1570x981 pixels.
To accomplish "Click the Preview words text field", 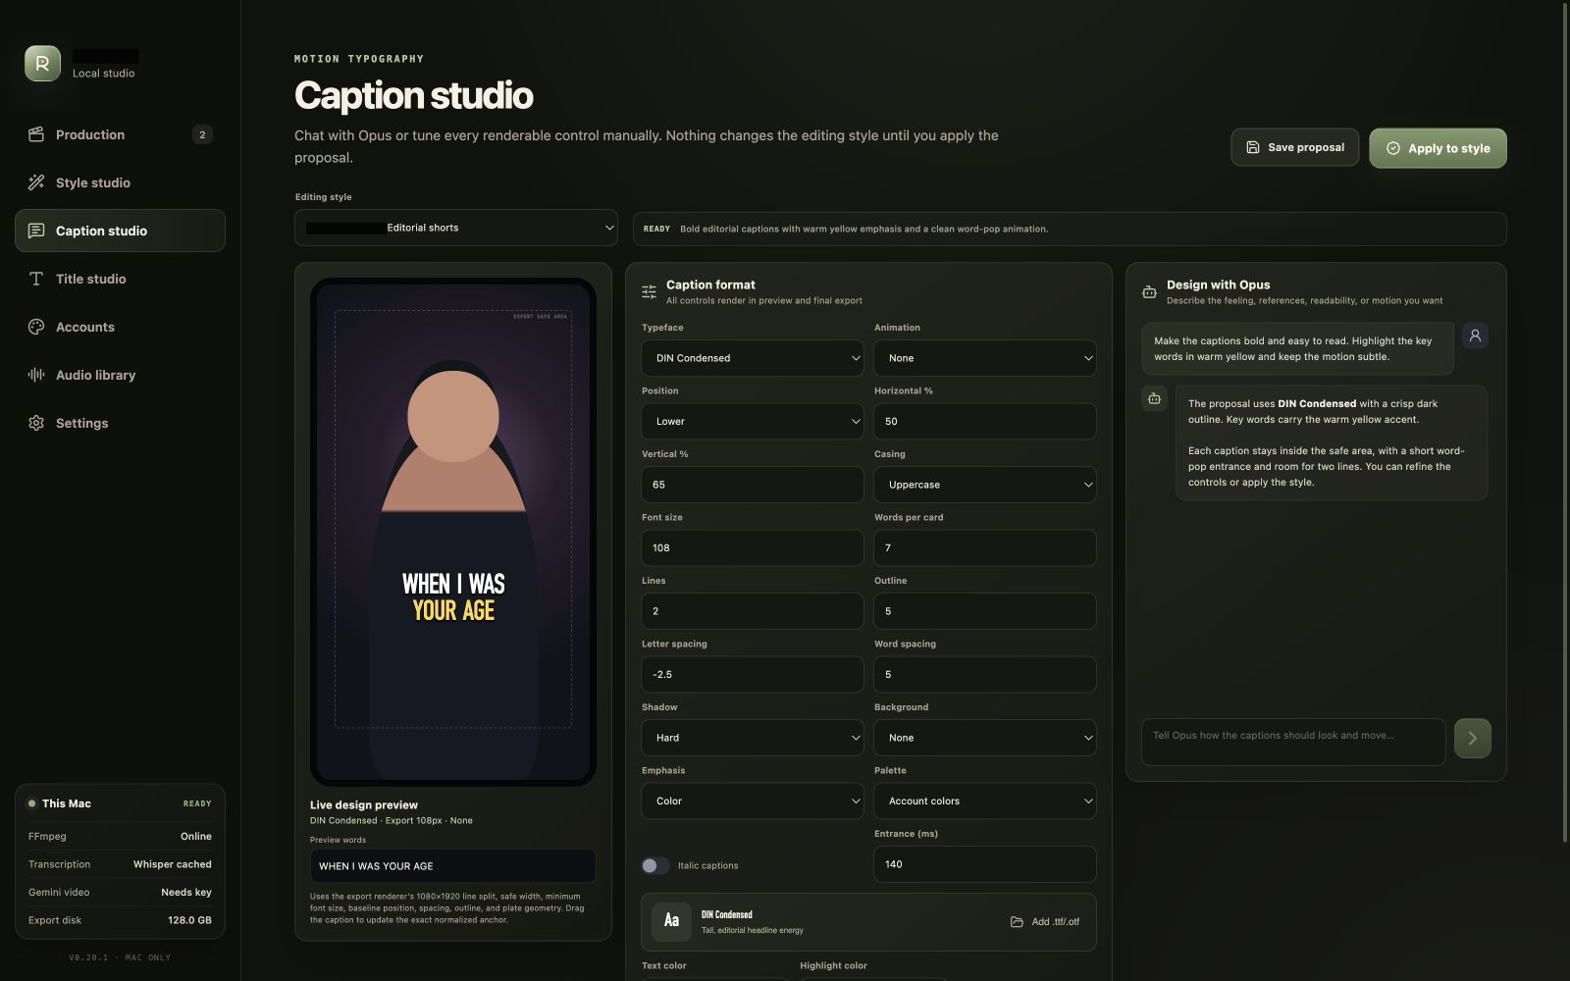I will tap(452, 866).
